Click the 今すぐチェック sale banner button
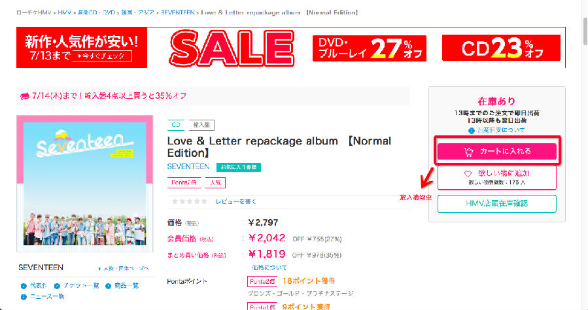This screenshot has height=310, width=588. click(102, 56)
